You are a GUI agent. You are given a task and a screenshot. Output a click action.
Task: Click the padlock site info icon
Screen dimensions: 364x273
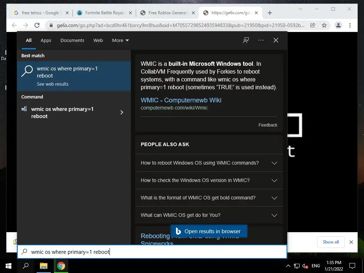pos(51,25)
